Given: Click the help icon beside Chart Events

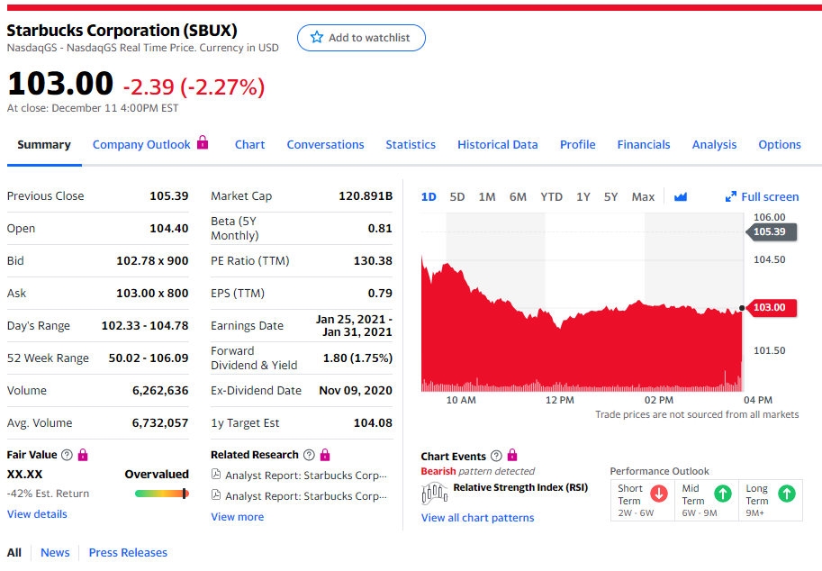Looking at the screenshot, I should click(496, 456).
